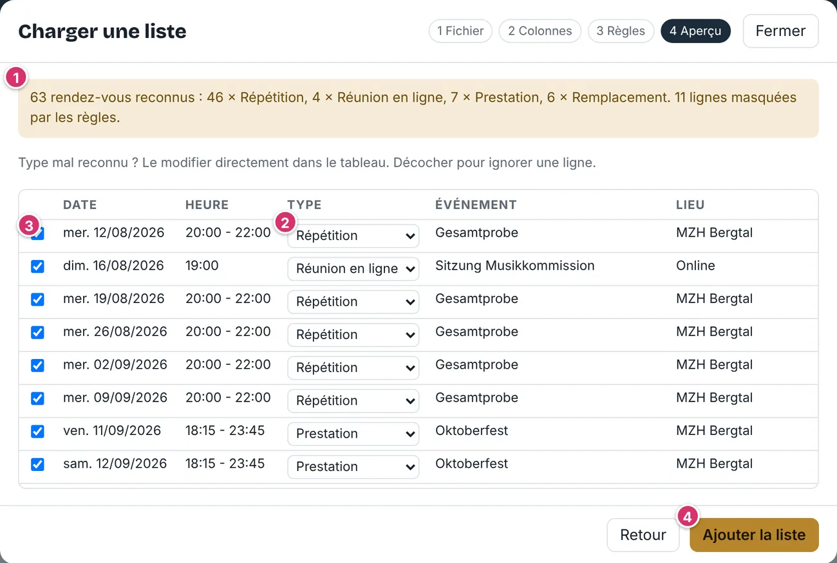
Task: Click the Retour button
Action: click(x=643, y=535)
